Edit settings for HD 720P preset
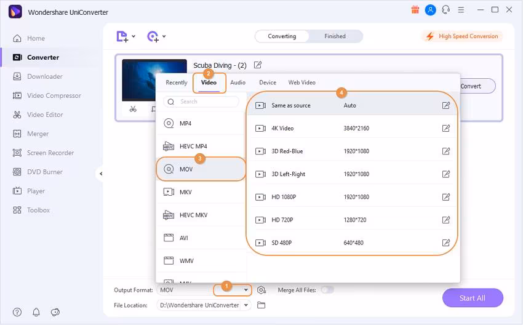The width and height of the screenshot is (523, 325). click(x=446, y=220)
